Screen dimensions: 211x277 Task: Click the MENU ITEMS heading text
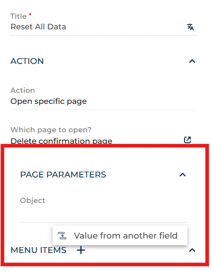(39, 250)
